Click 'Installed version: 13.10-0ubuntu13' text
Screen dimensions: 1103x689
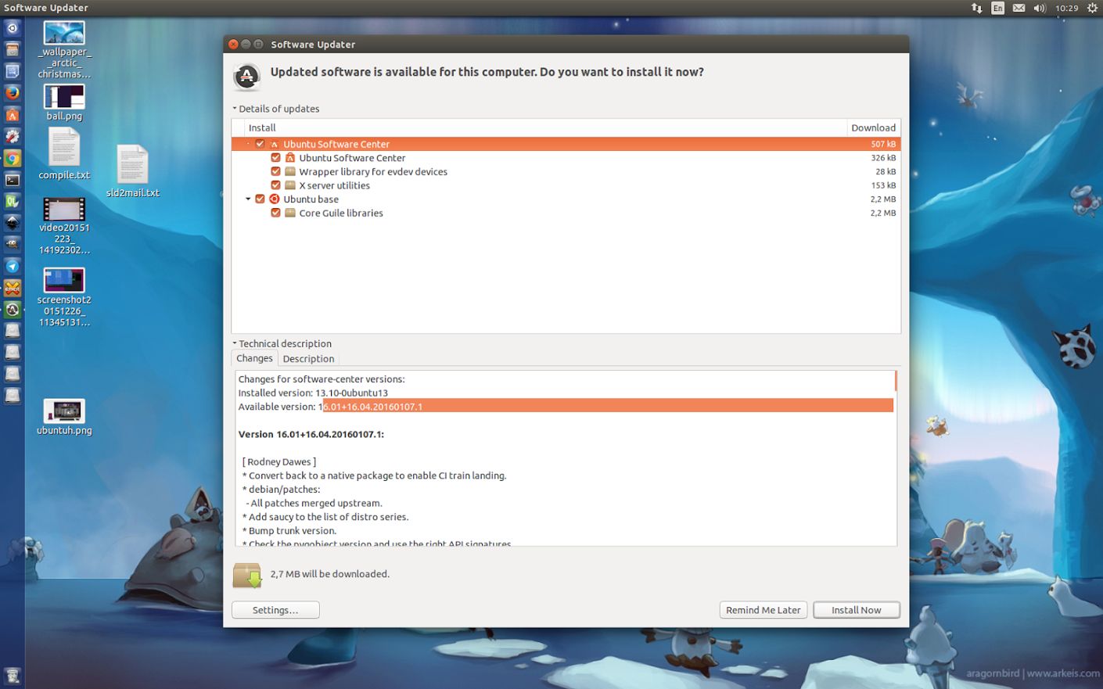click(x=313, y=393)
